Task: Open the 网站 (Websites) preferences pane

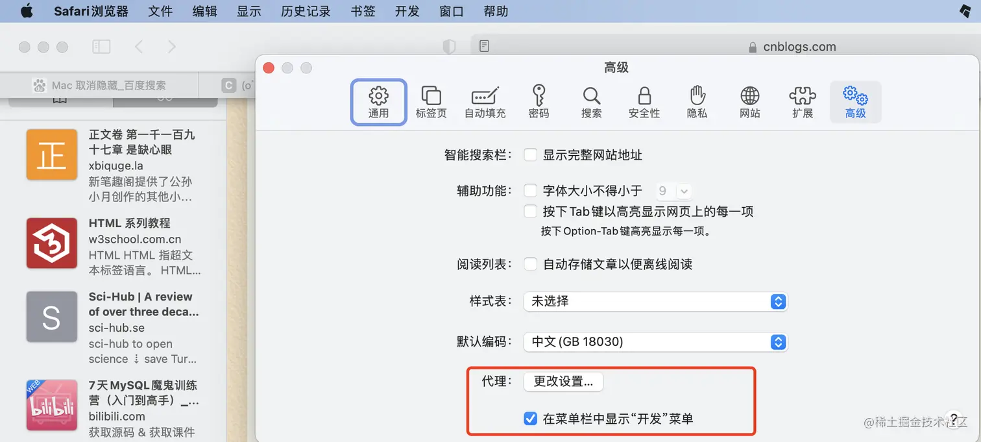Action: 750,102
